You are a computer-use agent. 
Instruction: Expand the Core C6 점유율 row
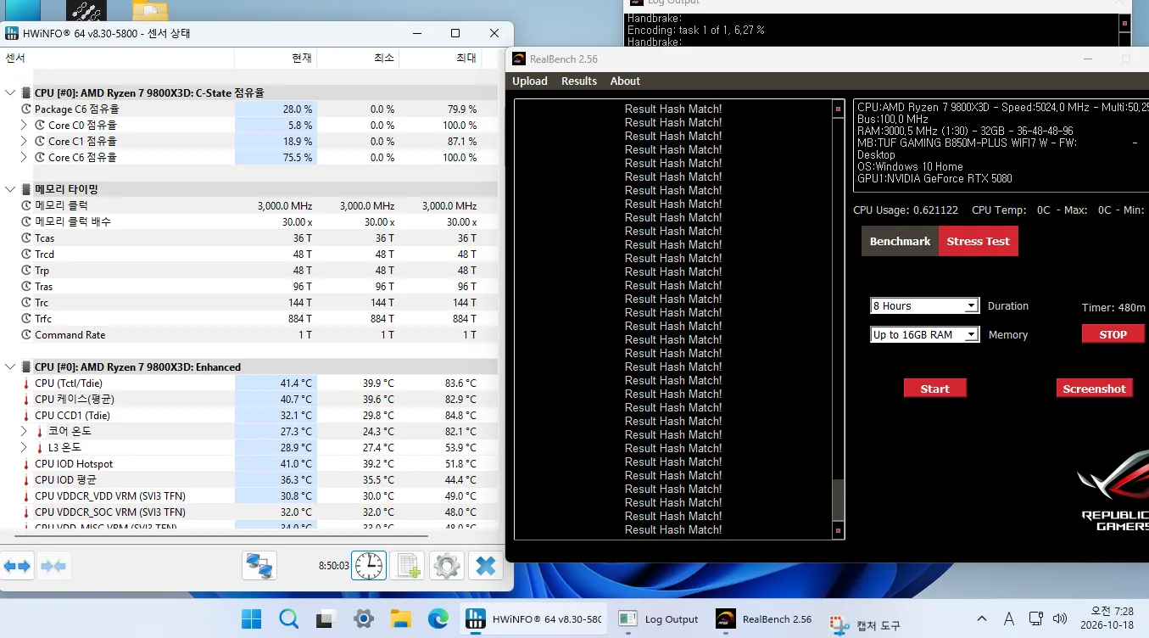point(24,158)
